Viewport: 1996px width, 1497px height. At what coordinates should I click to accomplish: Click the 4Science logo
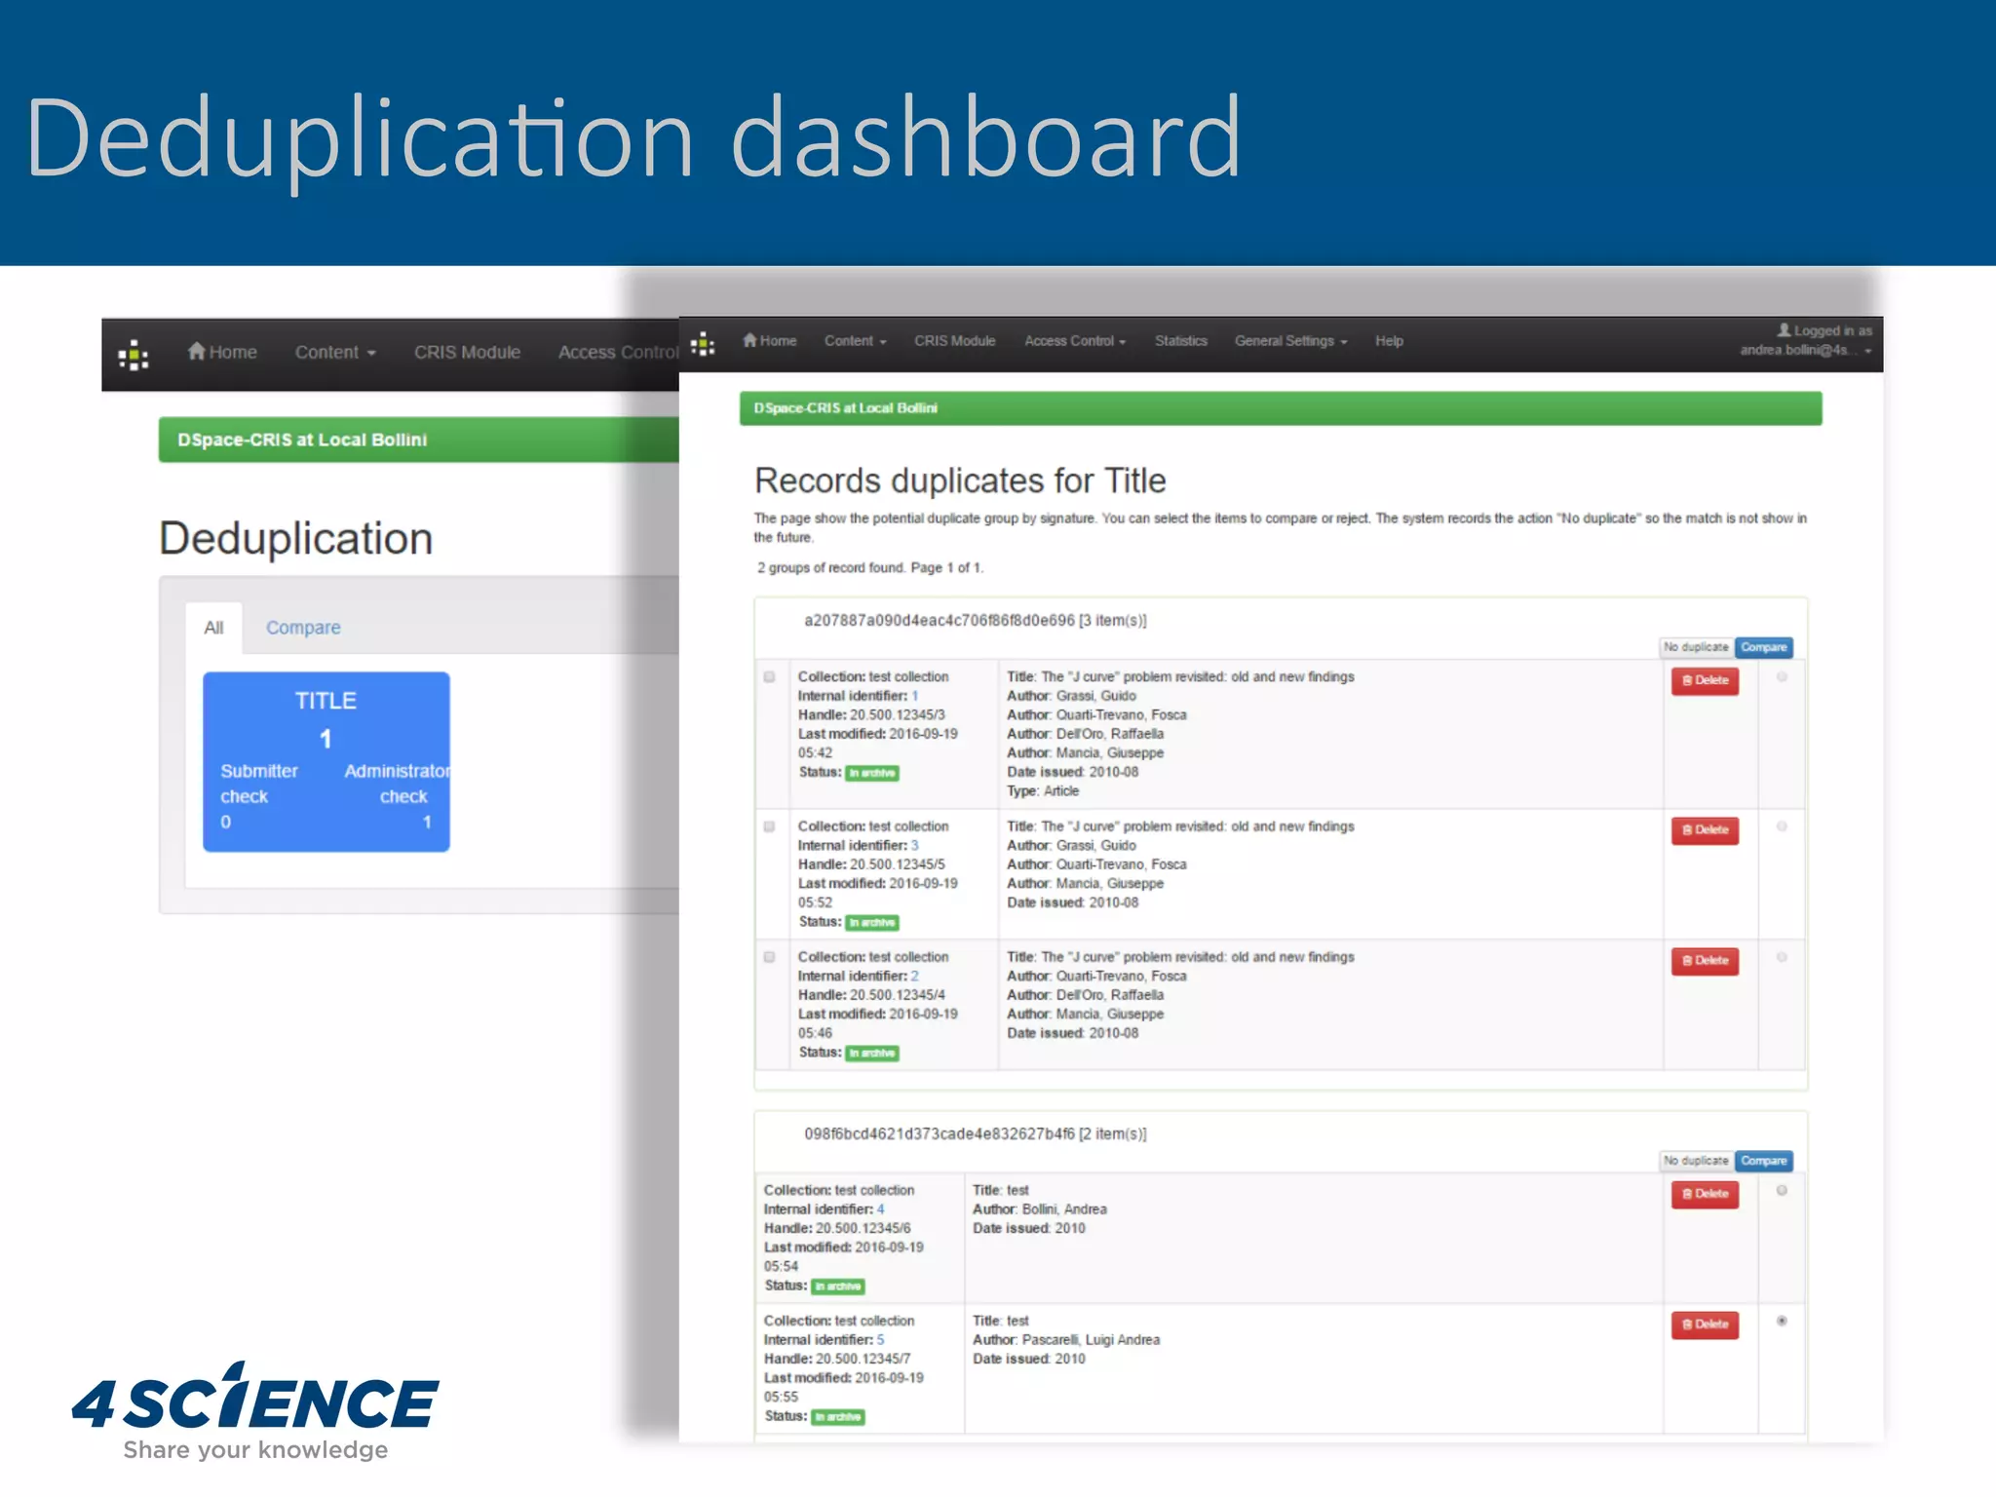[x=255, y=1411]
